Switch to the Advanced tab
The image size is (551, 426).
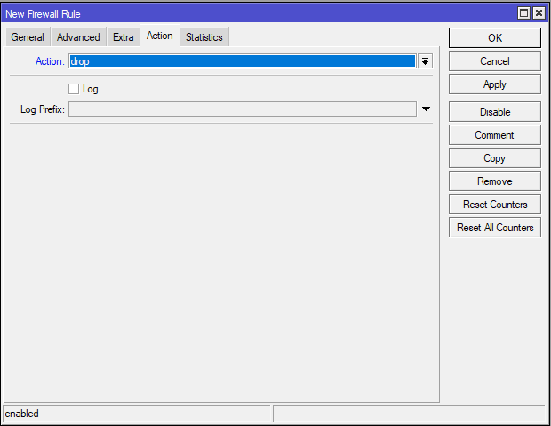(78, 37)
